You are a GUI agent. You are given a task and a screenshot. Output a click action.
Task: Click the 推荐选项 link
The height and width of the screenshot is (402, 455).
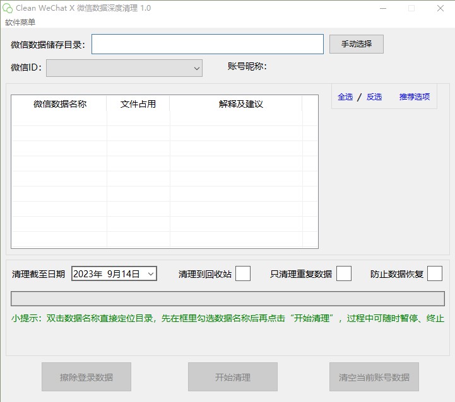415,96
